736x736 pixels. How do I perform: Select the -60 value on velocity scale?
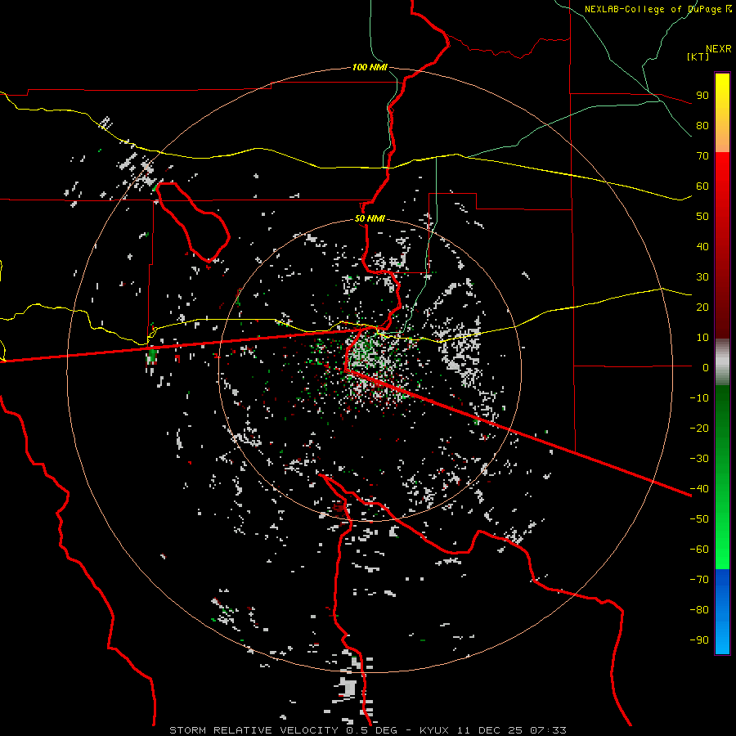point(699,550)
